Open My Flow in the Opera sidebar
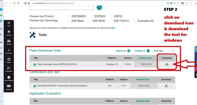 pos(1,34)
